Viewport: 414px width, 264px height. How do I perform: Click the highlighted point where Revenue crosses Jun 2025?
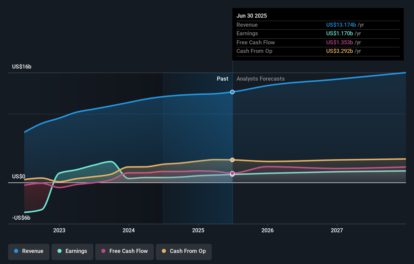[x=232, y=92]
